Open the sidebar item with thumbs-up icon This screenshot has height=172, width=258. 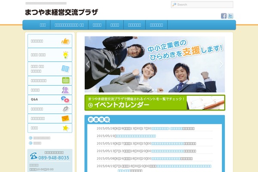50,41
